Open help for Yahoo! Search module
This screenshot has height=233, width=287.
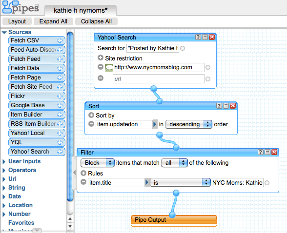(x=198, y=37)
